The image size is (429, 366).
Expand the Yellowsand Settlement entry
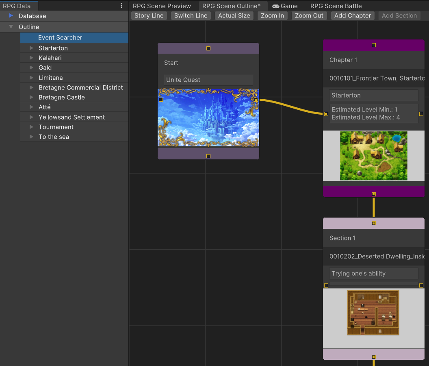click(31, 117)
